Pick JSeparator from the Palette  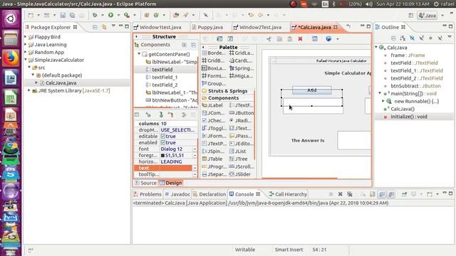214,174
